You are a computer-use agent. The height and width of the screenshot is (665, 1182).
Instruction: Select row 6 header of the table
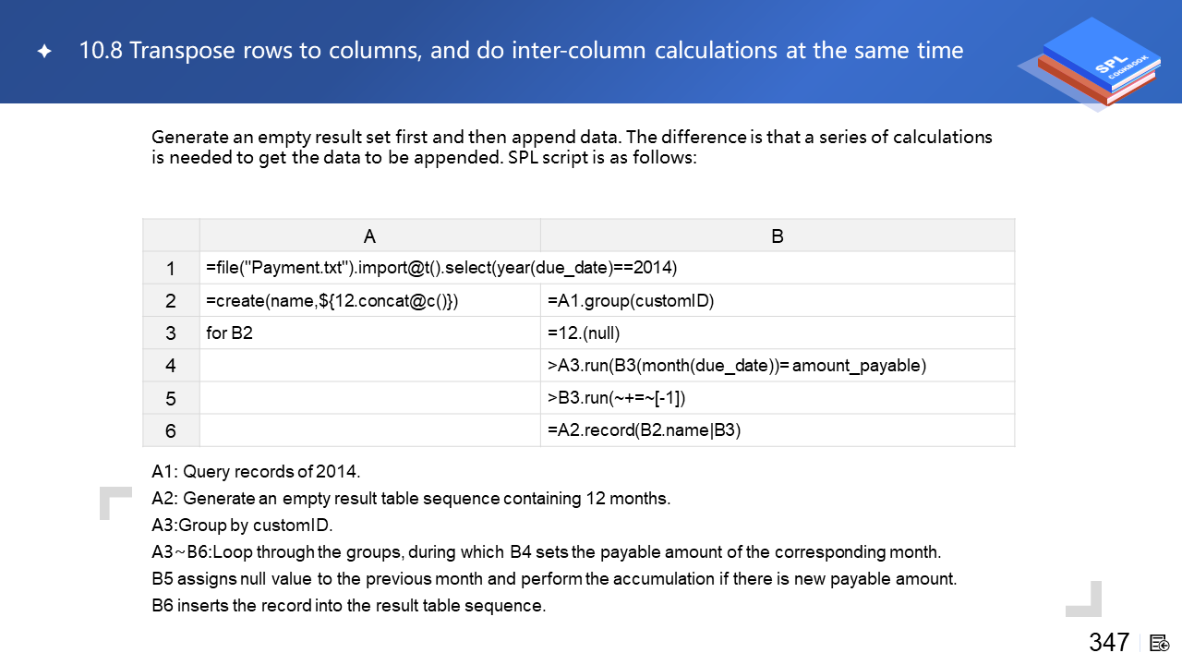click(x=171, y=430)
